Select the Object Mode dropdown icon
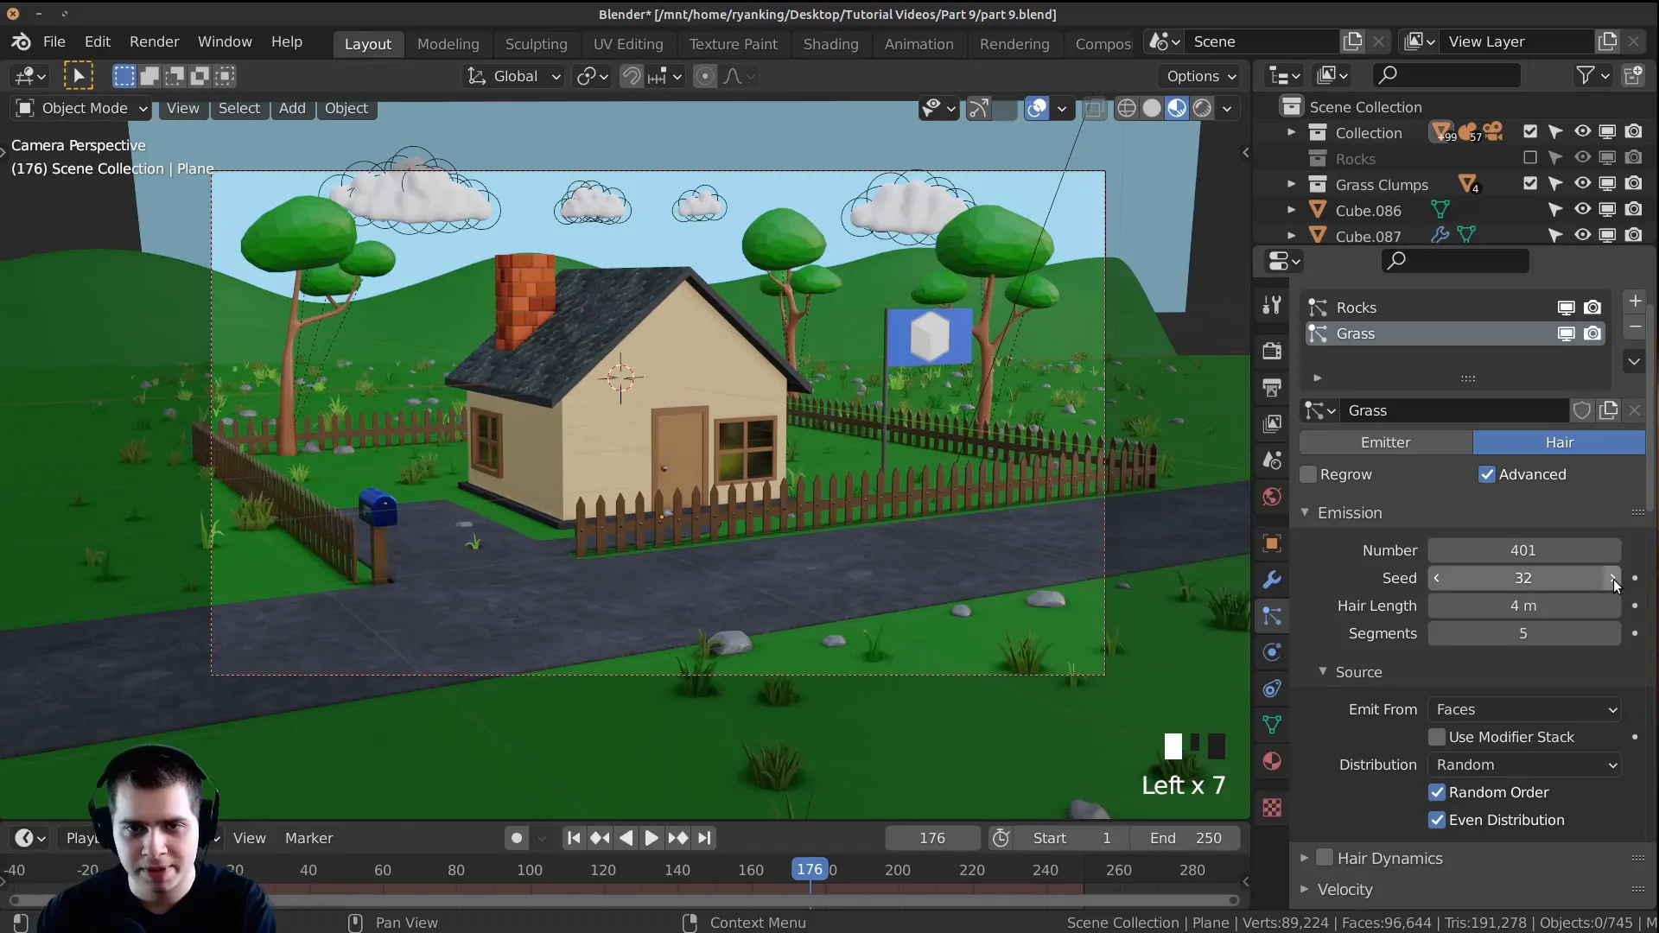1659x933 pixels. [x=142, y=107]
